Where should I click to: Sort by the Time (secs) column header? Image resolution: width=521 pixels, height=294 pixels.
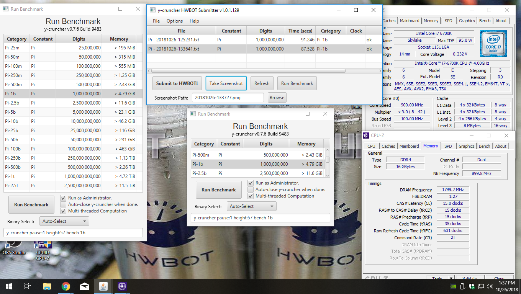coord(300,31)
